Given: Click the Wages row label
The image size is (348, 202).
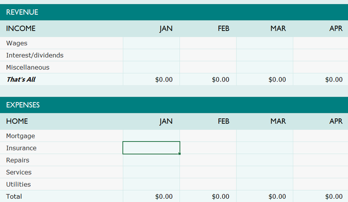Looking at the screenshot, I should [x=17, y=43].
